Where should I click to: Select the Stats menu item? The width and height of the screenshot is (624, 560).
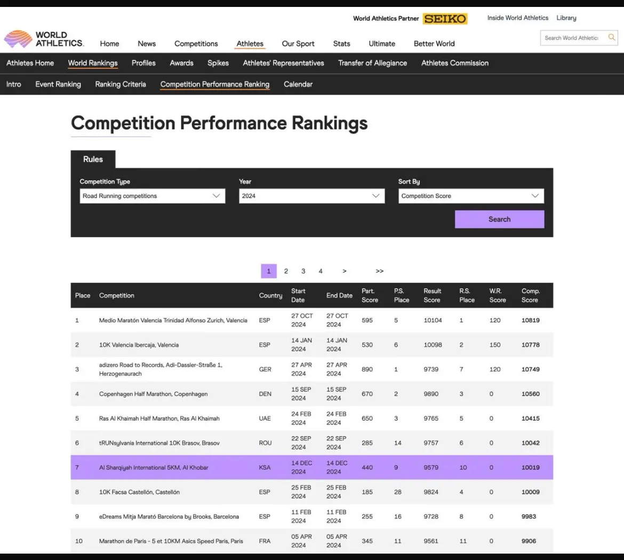coord(341,44)
